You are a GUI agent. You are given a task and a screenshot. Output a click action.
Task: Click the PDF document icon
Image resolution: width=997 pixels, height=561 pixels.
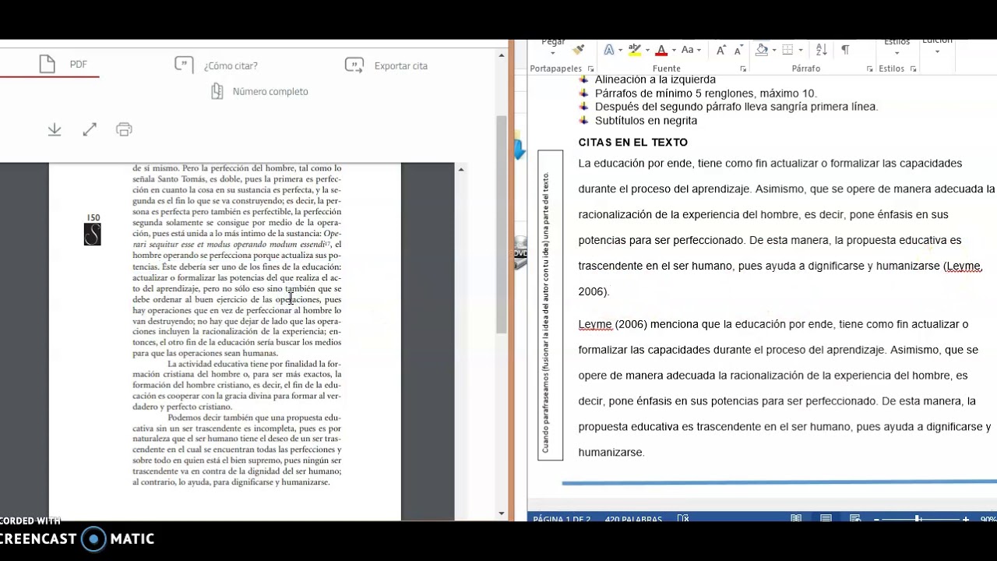coord(47,65)
